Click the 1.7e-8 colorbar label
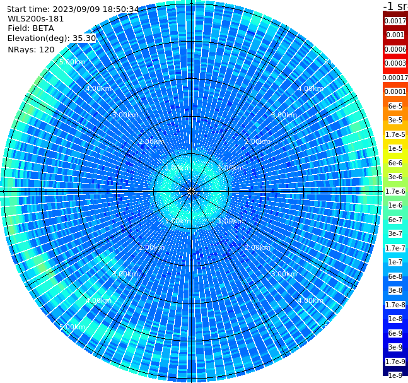 pyautogui.click(x=395, y=305)
